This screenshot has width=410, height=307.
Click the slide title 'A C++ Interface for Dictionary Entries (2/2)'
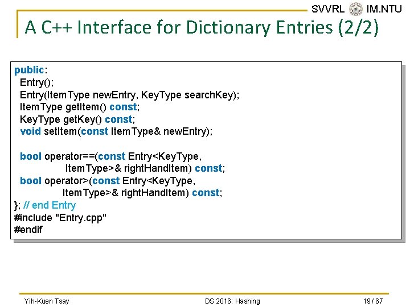pos(202,27)
